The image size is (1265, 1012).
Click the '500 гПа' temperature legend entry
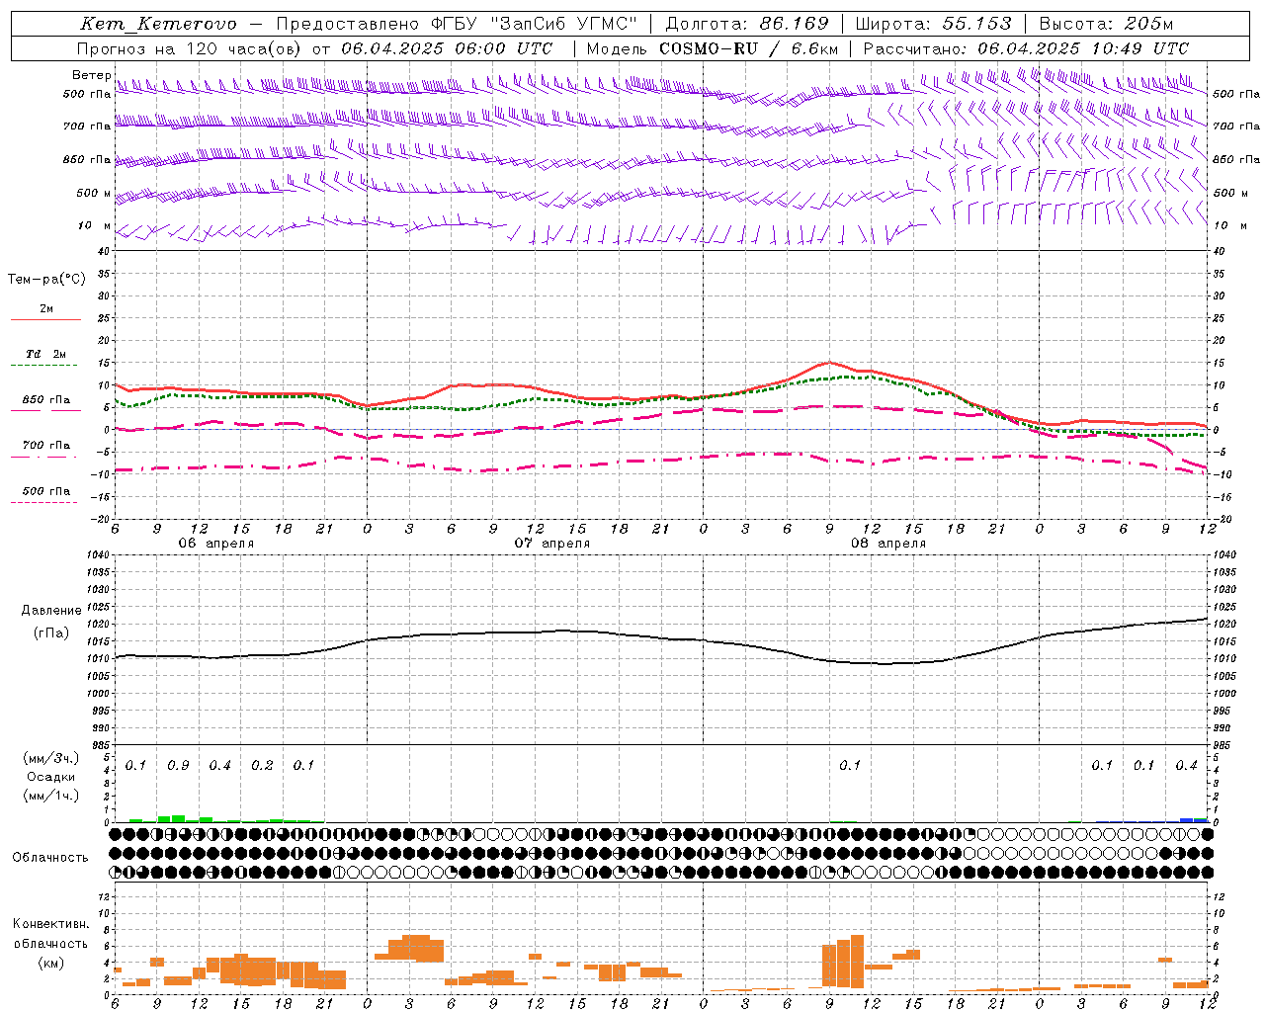point(46,491)
